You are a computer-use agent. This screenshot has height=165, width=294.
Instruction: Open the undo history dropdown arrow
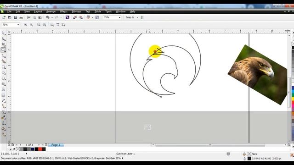pyautogui.click(x=52, y=17)
